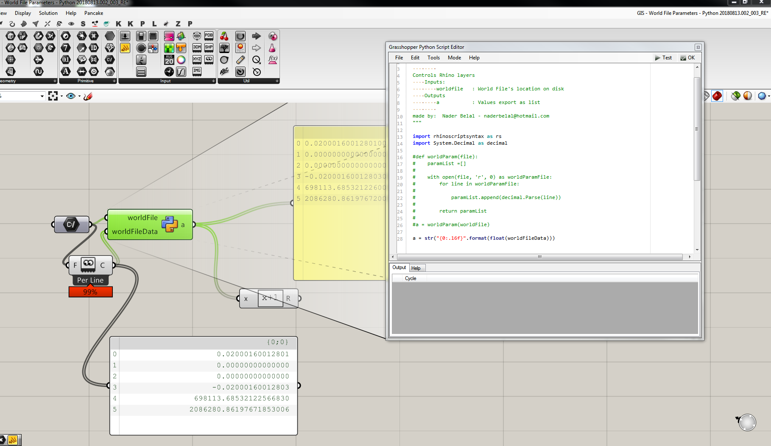Click the sketch pen tool icon
771x446 pixels.
tap(88, 96)
